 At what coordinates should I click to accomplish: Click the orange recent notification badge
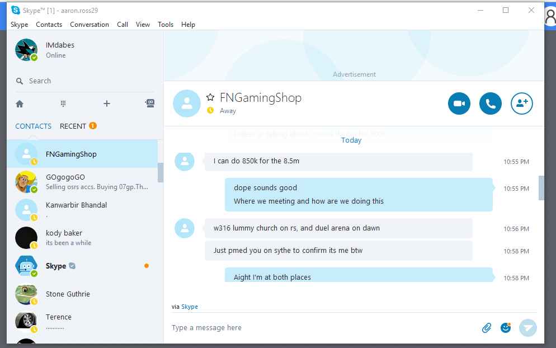(x=92, y=125)
